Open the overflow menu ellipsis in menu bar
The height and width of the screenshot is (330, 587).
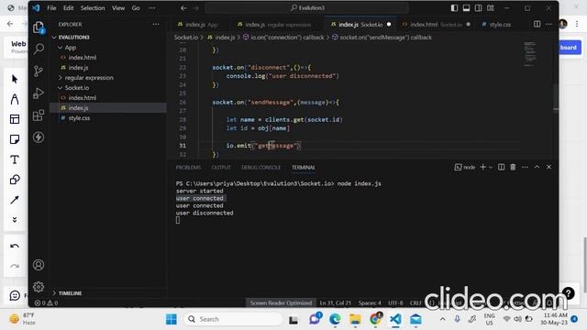(151, 8)
